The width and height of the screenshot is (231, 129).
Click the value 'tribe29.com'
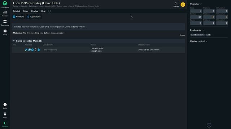click(x=96, y=51)
